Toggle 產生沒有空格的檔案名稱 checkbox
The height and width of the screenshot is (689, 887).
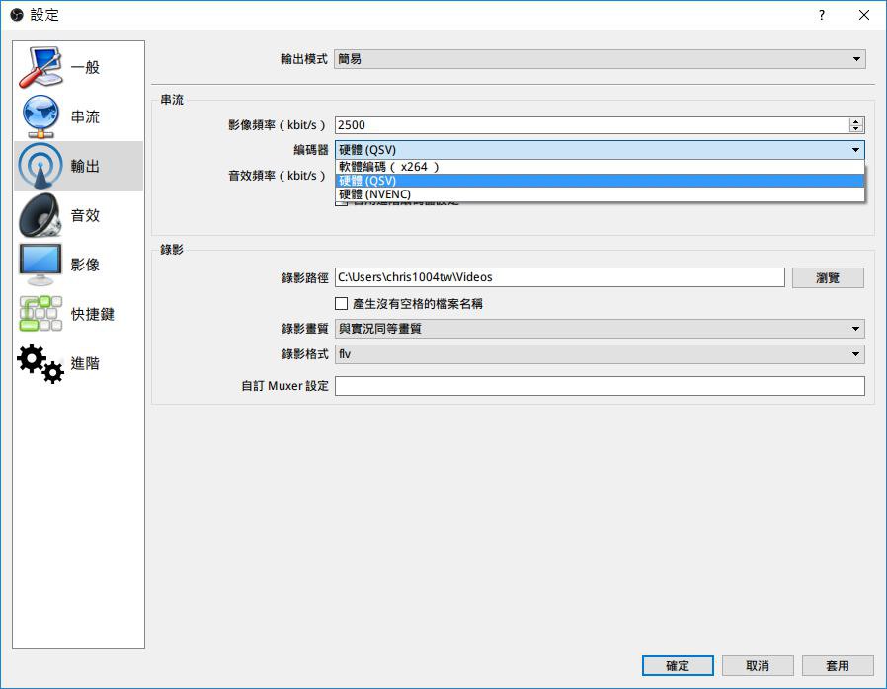click(x=341, y=303)
